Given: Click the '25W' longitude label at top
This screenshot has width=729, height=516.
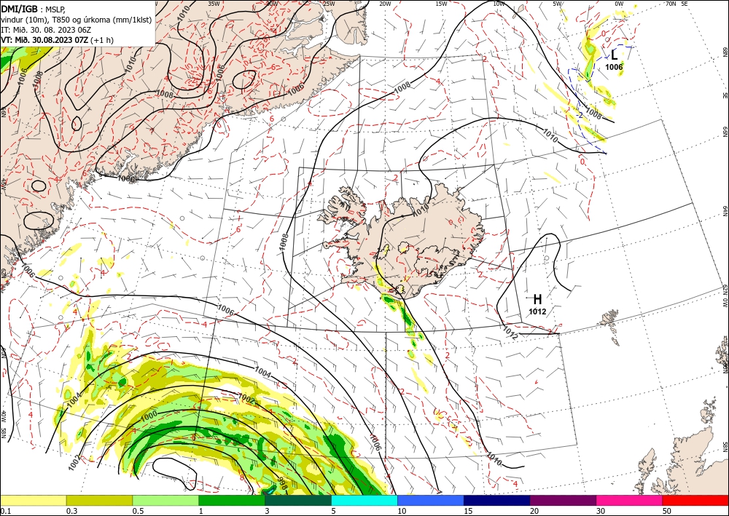Looking at the screenshot, I should point(329,4).
